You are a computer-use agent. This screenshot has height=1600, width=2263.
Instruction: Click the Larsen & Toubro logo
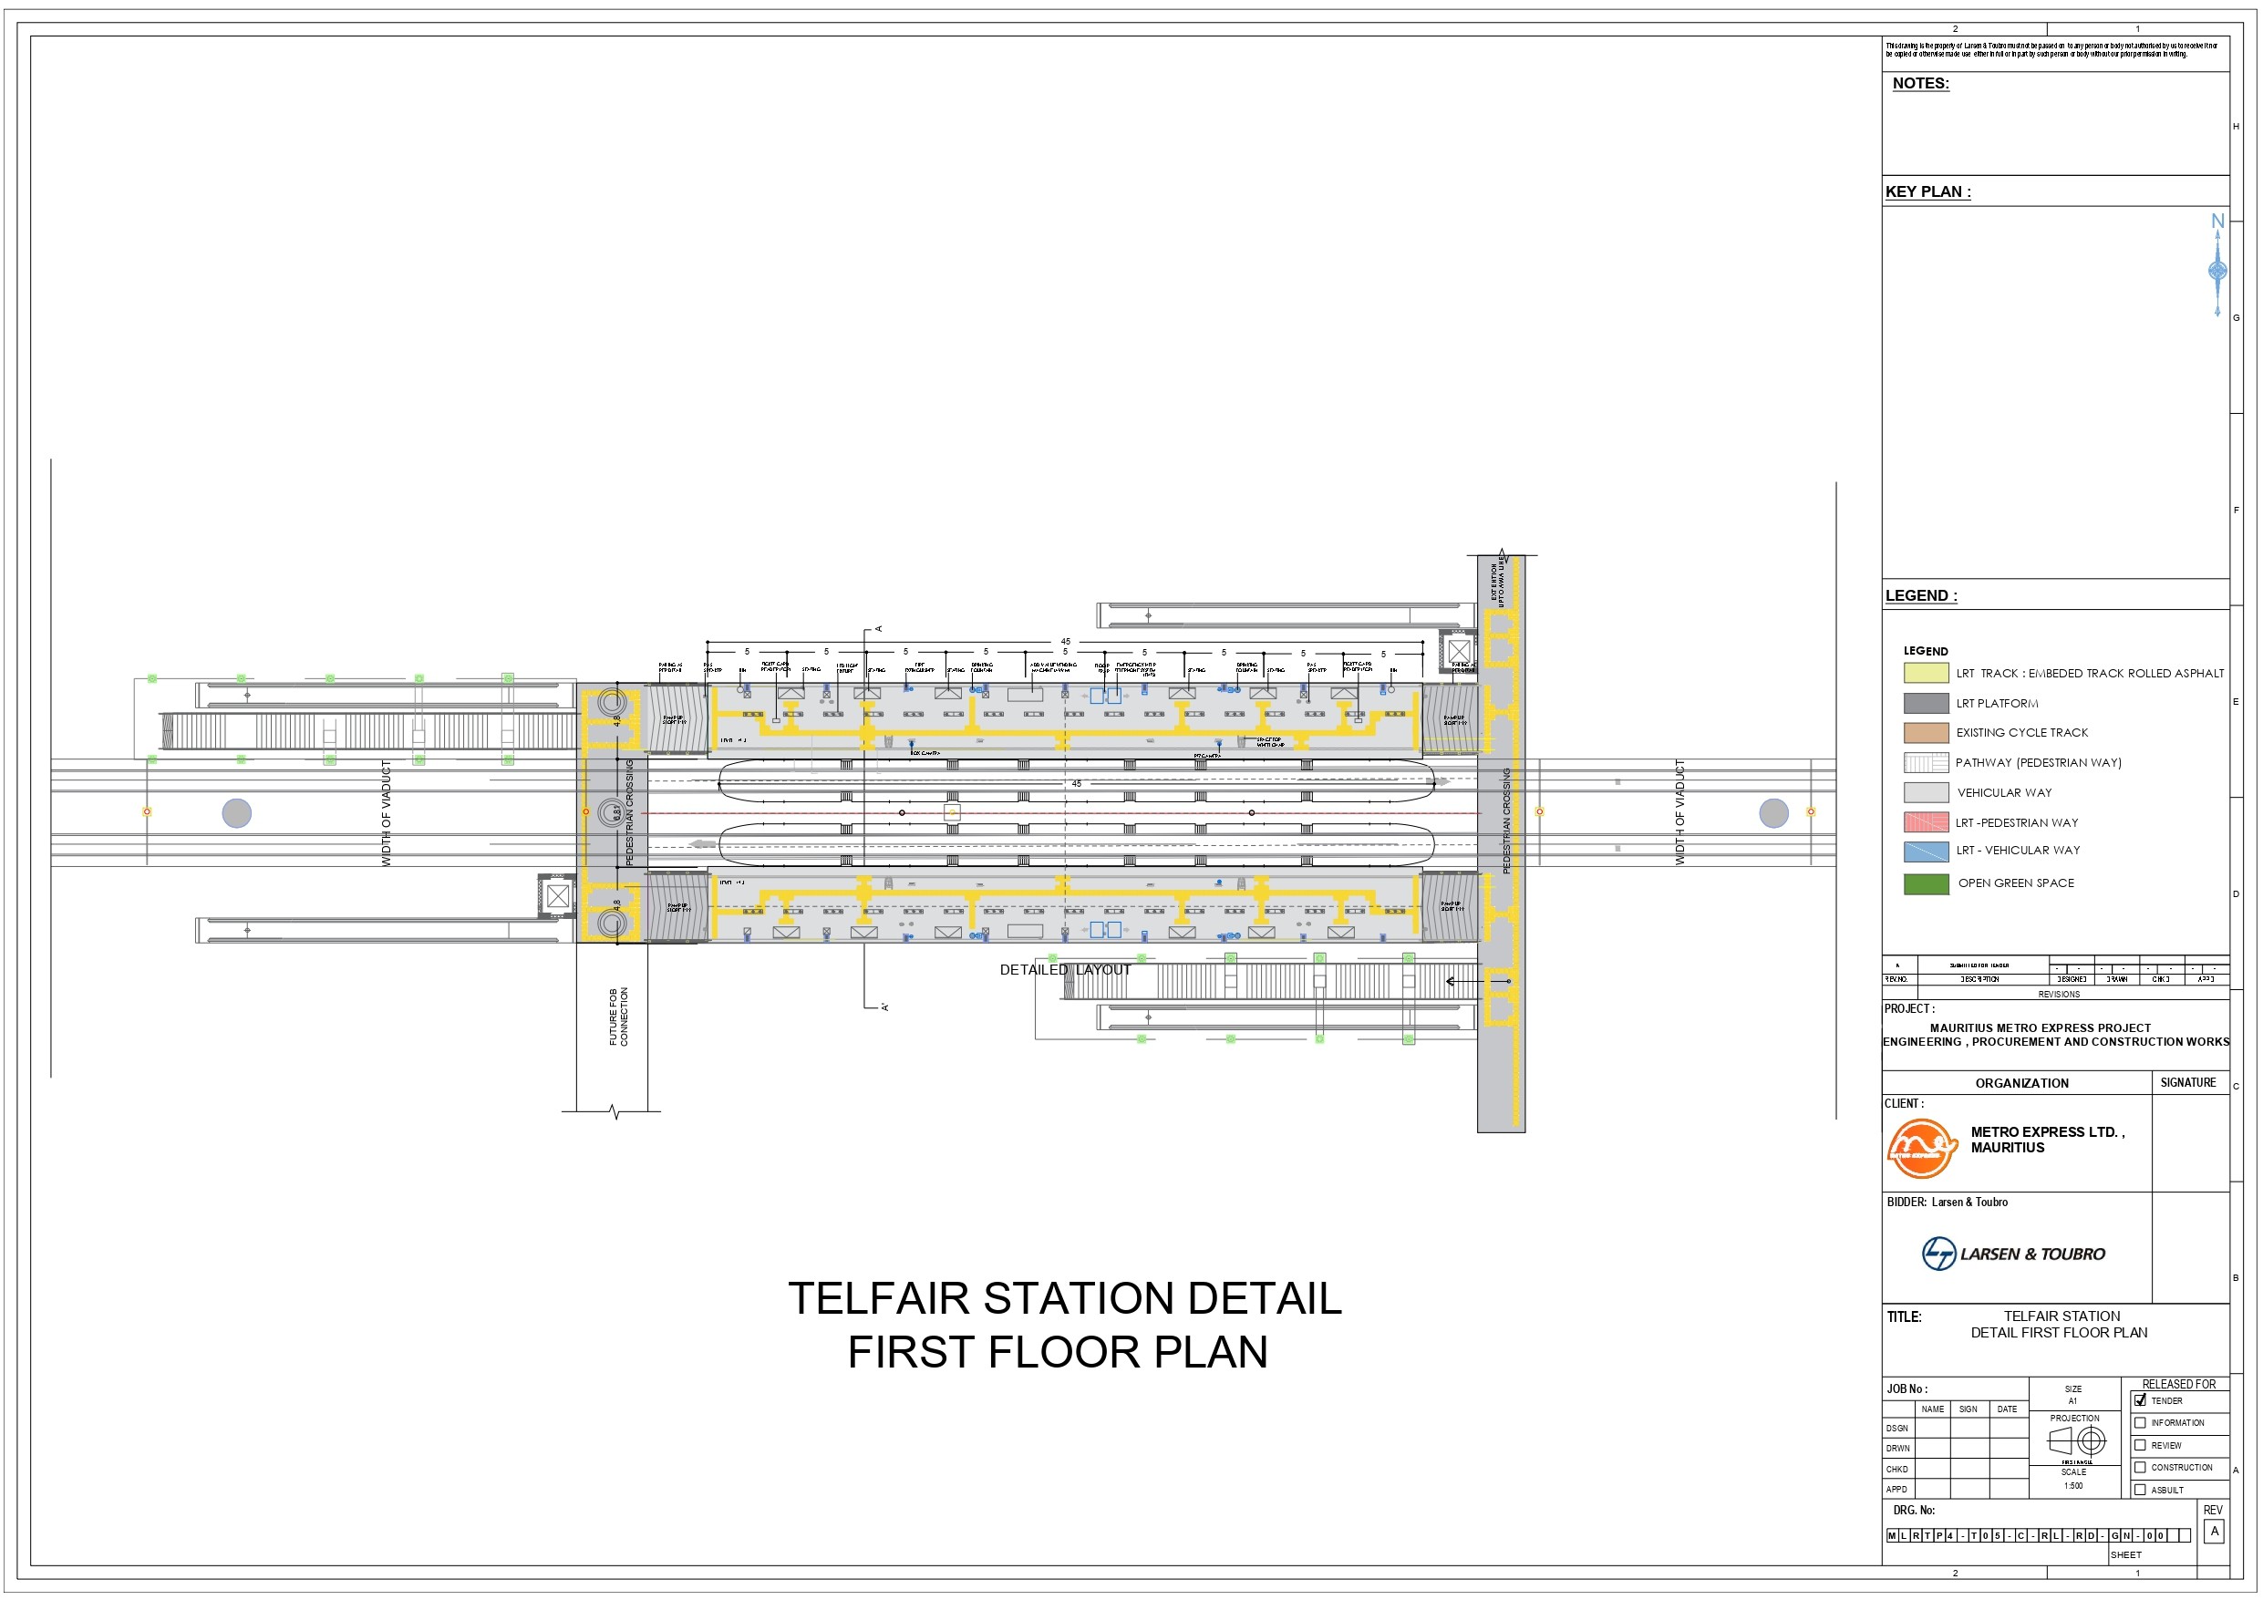2012,1254
